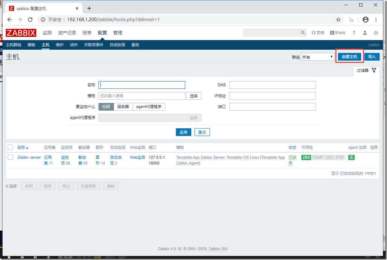Open the help question mark icon
The height and width of the screenshot is (260, 387).
tap(354, 33)
